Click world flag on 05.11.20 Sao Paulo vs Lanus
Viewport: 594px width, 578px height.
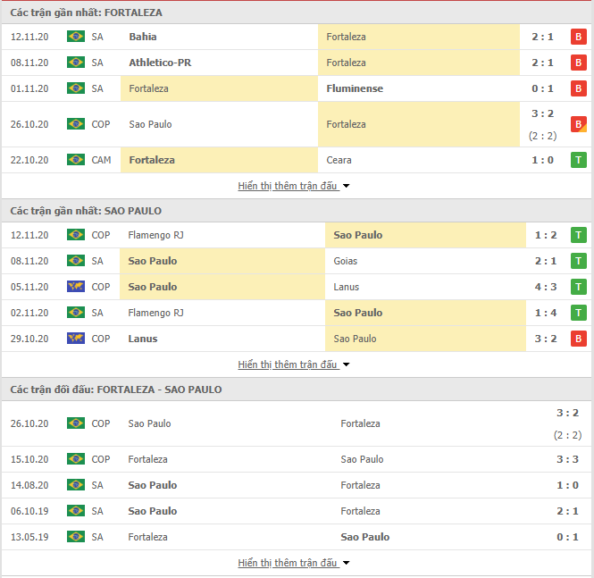(x=76, y=287)
